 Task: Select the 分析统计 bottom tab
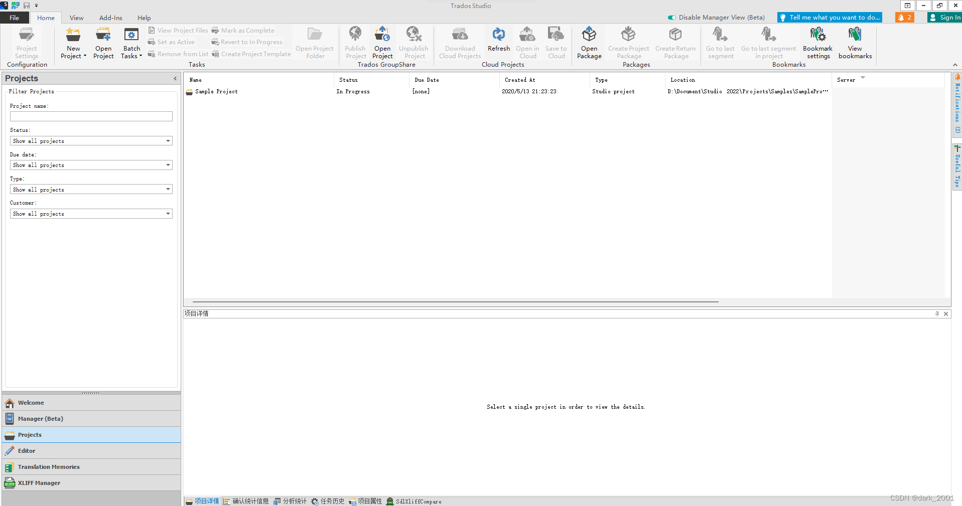290,501
